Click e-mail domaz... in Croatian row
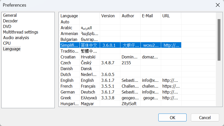Viewport: 224px width, 126px height. [150, 57]
